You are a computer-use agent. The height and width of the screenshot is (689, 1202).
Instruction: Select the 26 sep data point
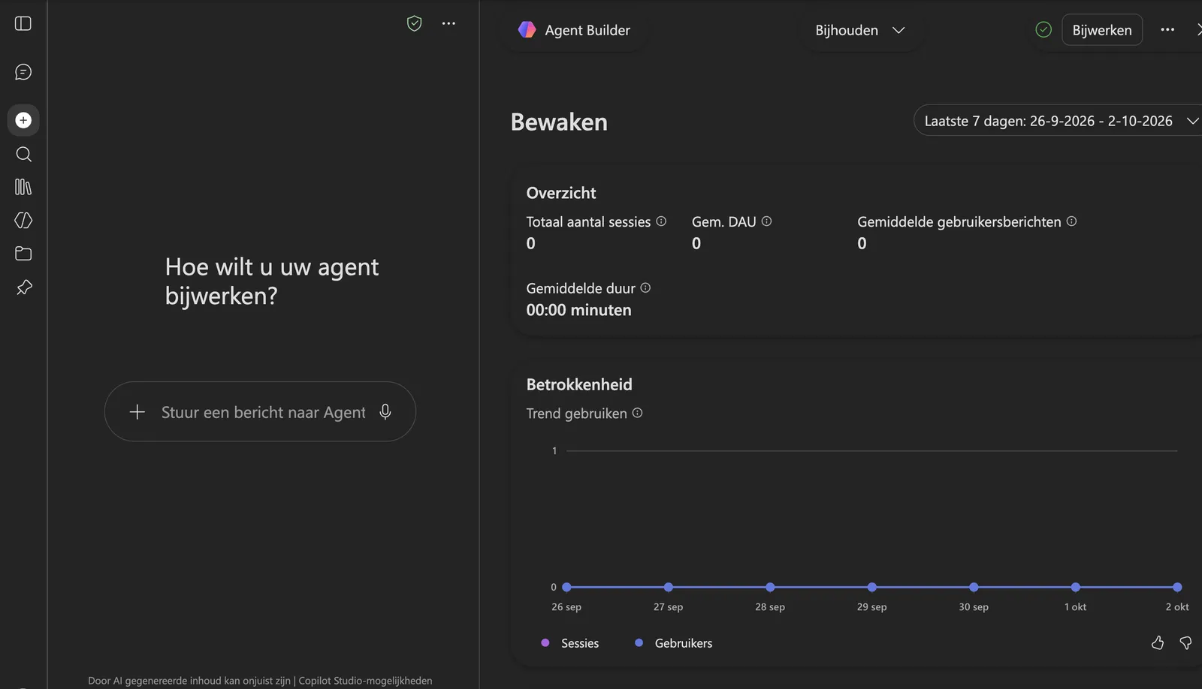pos(566,587)
